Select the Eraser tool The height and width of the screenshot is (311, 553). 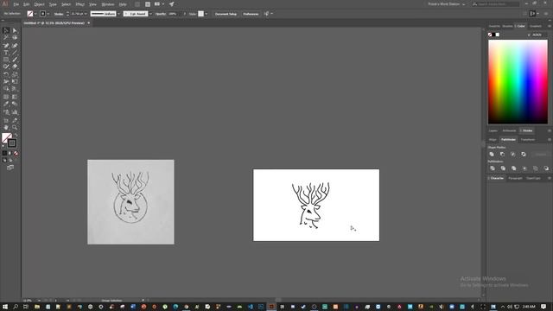[15, 67]
